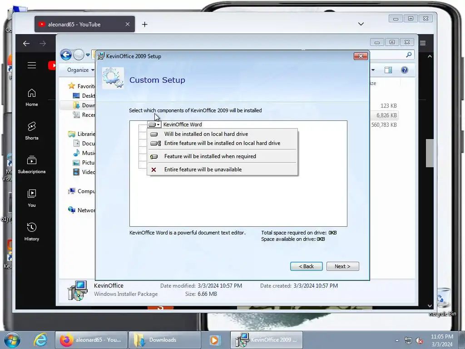Open Windows Media Player from taskbar
Viewport: 465px width, 349px height.
pyautogui.click(x=214, y=340)
